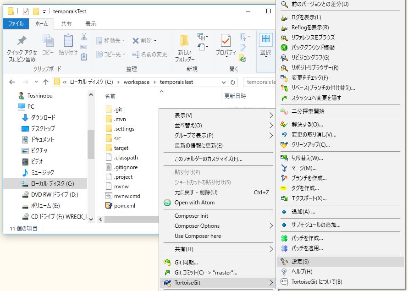408x291 pixels.
Task: Click 追加(A) plus icon
Action: [x=284, y=212]
